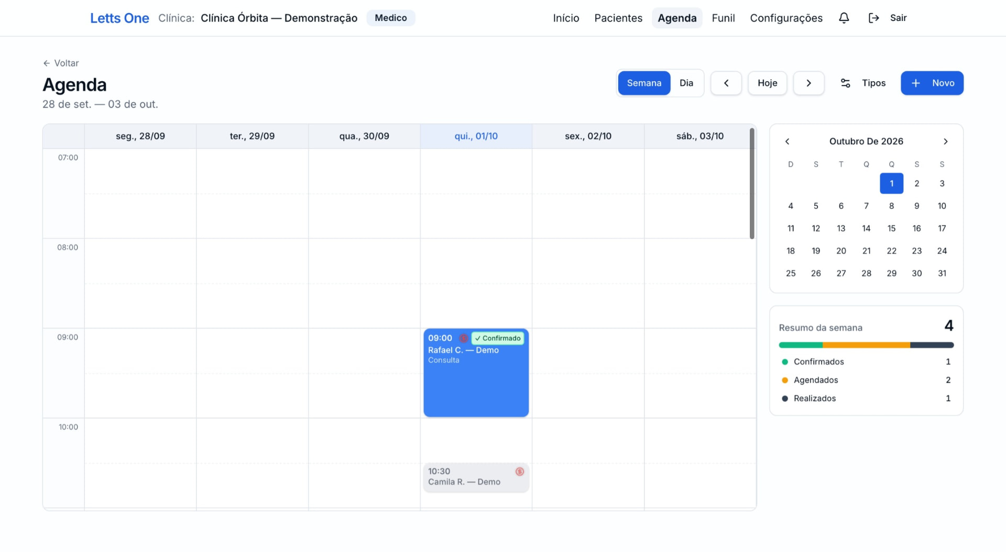Image resolution: width=1006 pixels, height=552 pixels.
Task: Click the Letts One logo link
Action: 119,18
